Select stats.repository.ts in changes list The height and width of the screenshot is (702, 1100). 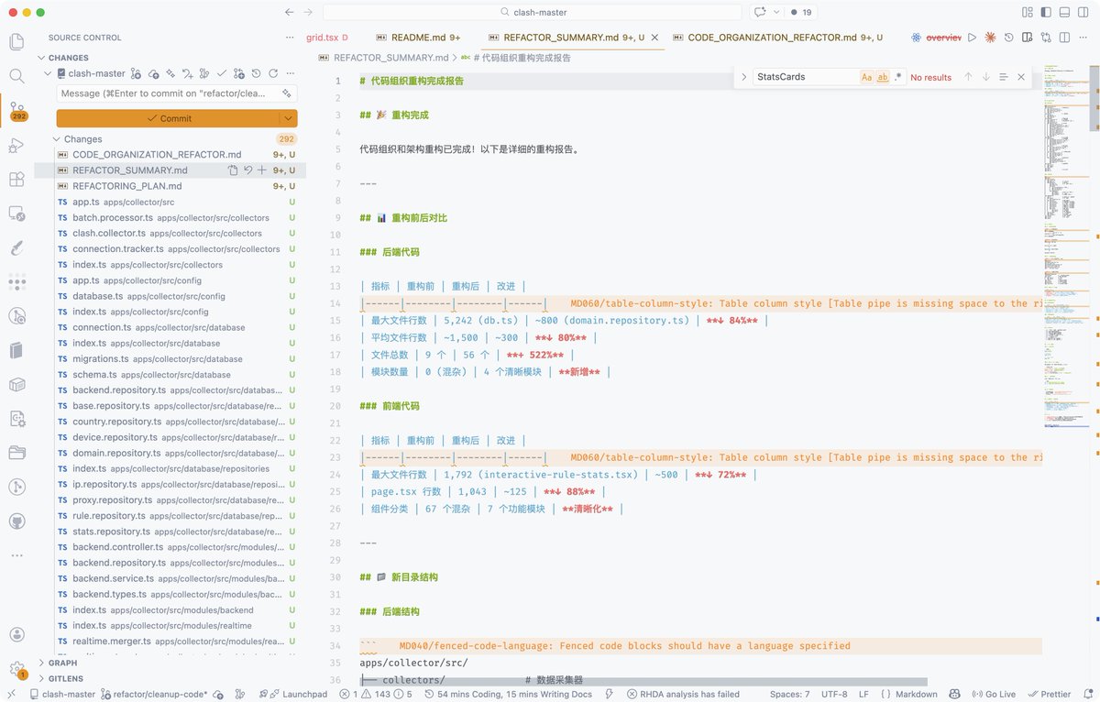(170, 532)
